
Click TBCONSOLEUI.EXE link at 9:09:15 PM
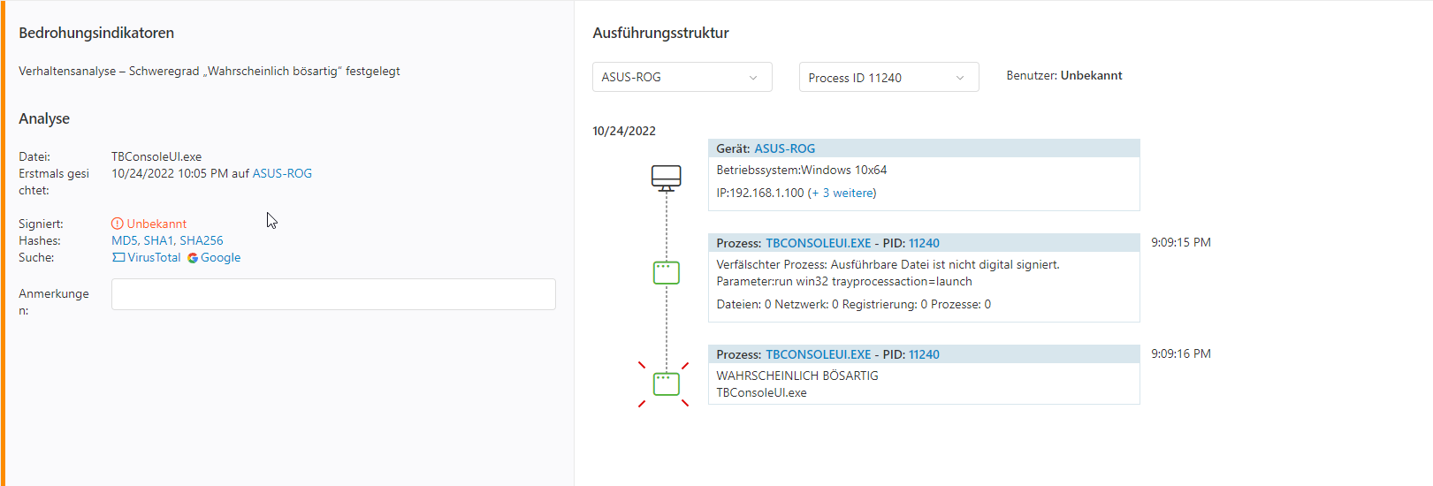coord(819,243)
